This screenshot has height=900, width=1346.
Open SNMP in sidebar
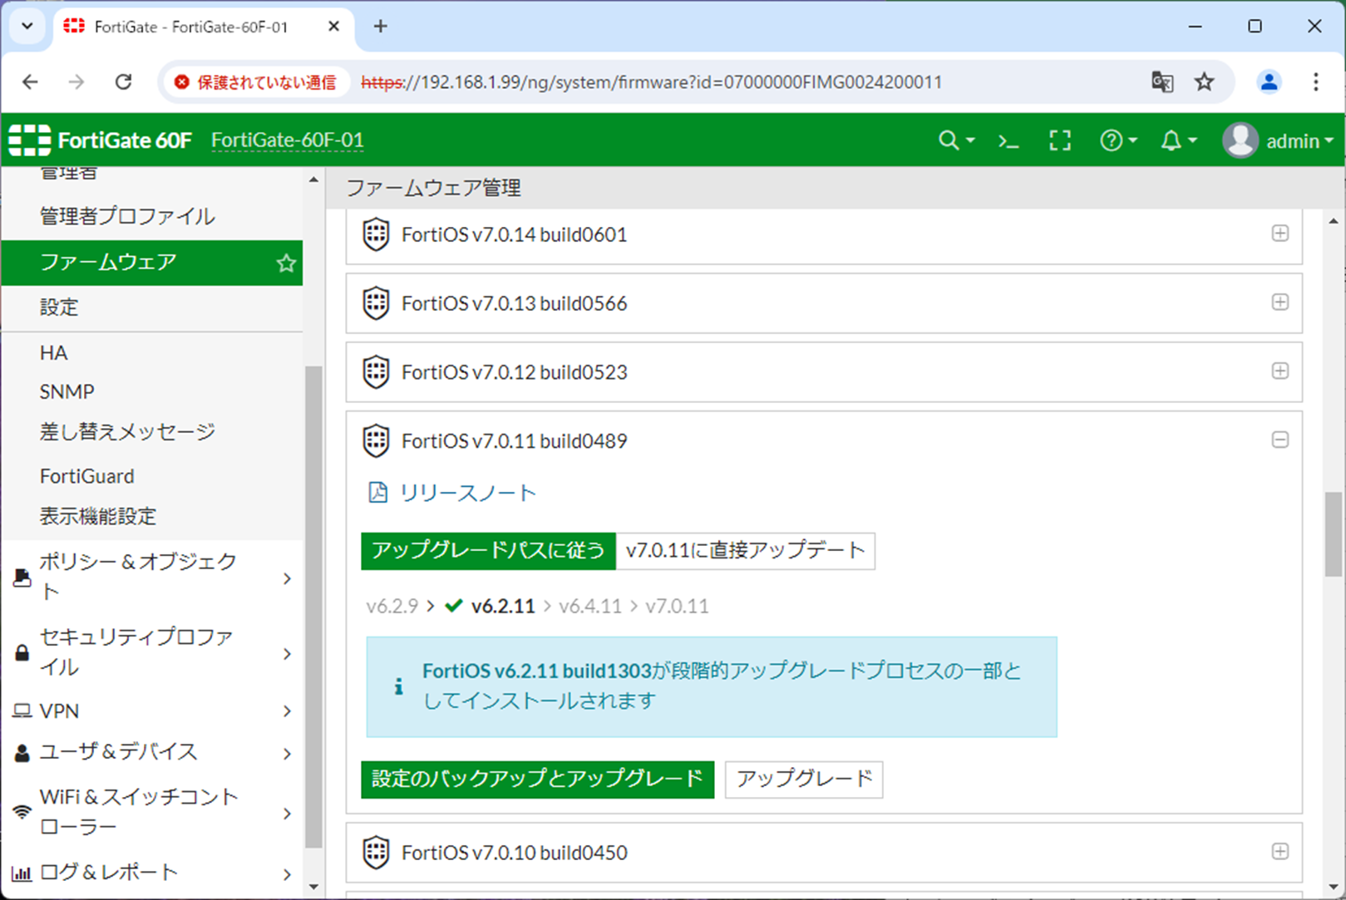pos(67,391)
